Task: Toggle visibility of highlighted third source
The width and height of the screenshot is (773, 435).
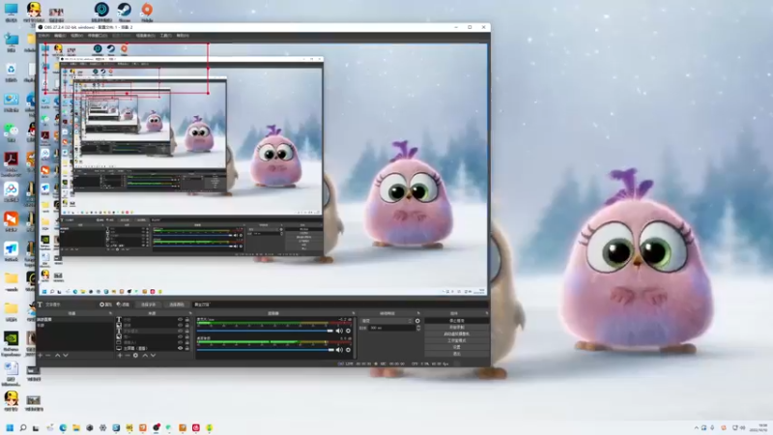Action: pos(181,331)
